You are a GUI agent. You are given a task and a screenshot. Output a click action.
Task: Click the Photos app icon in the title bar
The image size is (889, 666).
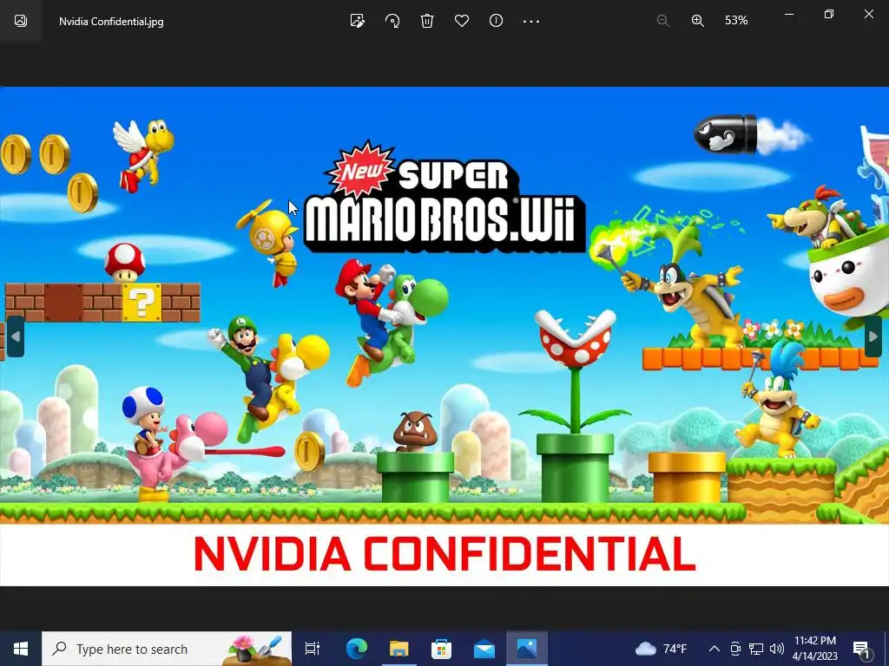tap(21, 21)
